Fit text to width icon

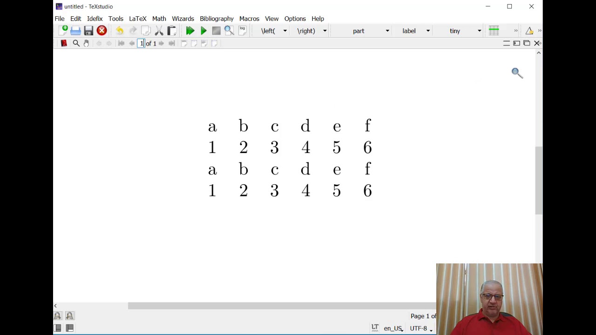coord(204,43)
